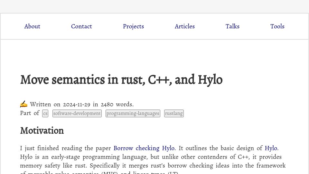Viewport: 309px width, 174px height.
Task: Click the date 2024-11-29
Action: tap(77, 104)
